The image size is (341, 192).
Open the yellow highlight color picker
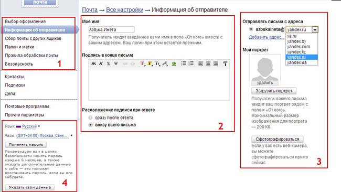pos(150,63)
